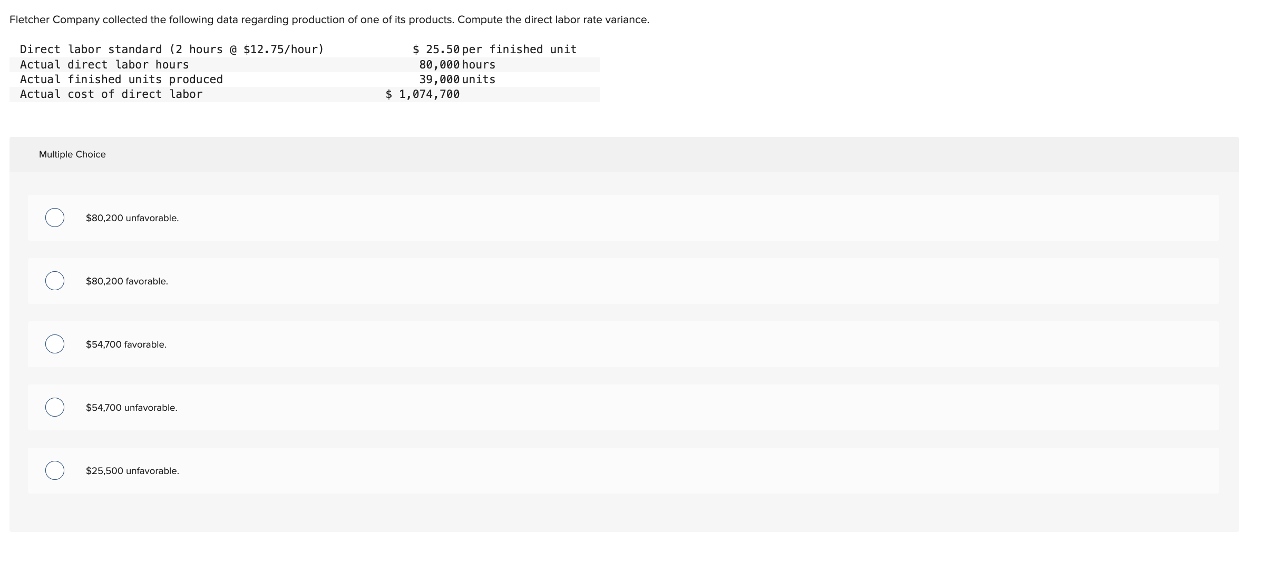The width and height of the screenshot is (1286, 572).
Task: Select the $80,200 unfavorable radio button
Action: [55, 218]
